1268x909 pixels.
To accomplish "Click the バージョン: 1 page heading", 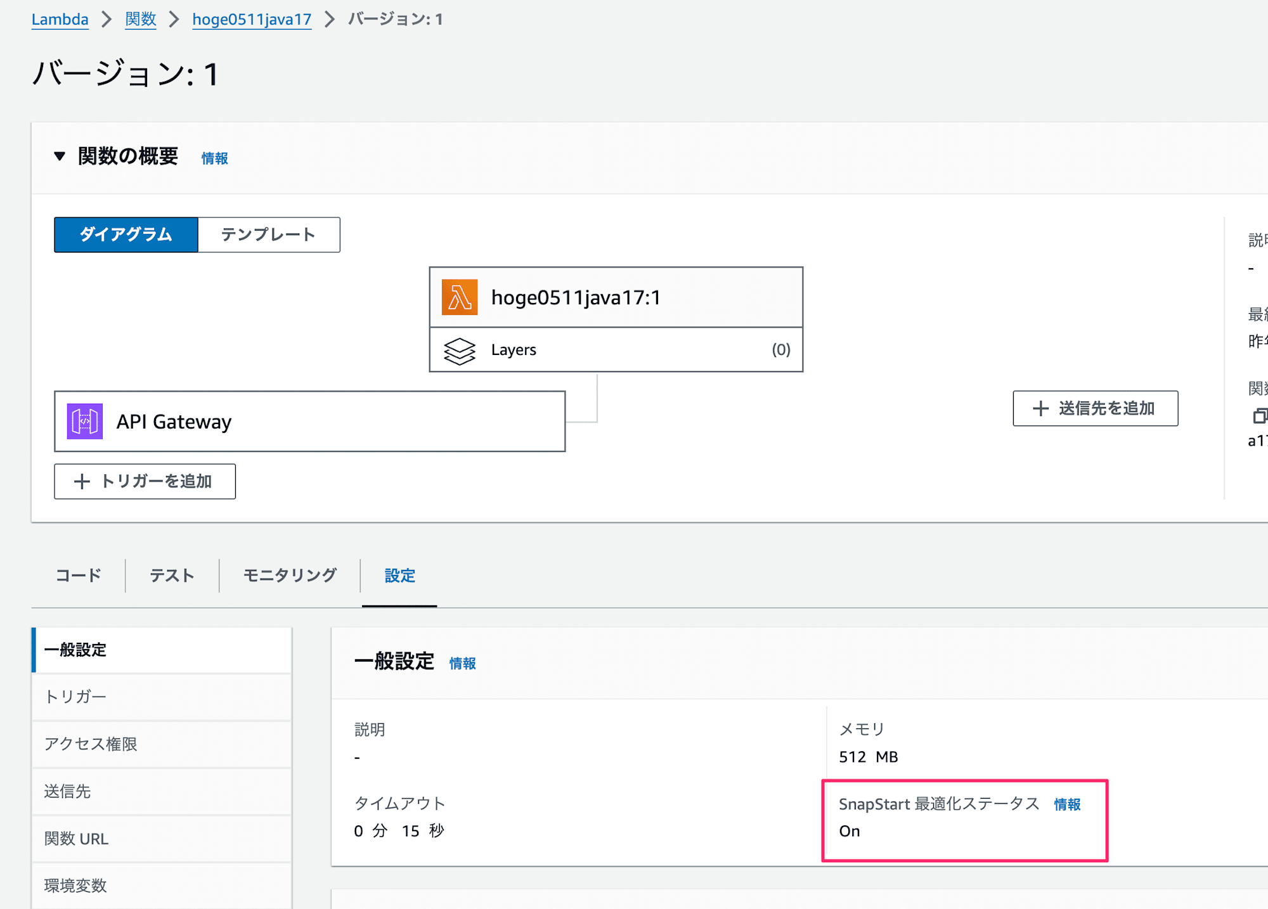I will pos(126,74).
